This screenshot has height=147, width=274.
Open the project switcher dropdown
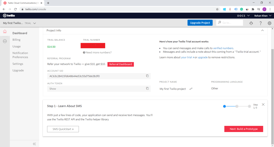[19, 23]
